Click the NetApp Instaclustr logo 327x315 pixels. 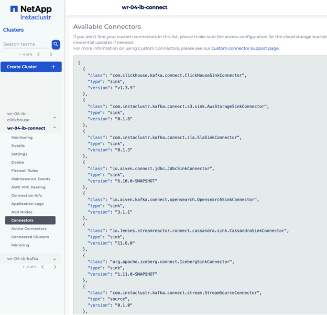coord(31,13)
